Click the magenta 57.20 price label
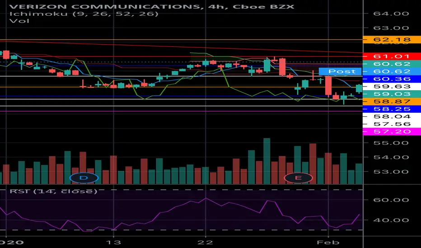Image resolution: width=421 pixels, height=248 pixels. [392, 132]
